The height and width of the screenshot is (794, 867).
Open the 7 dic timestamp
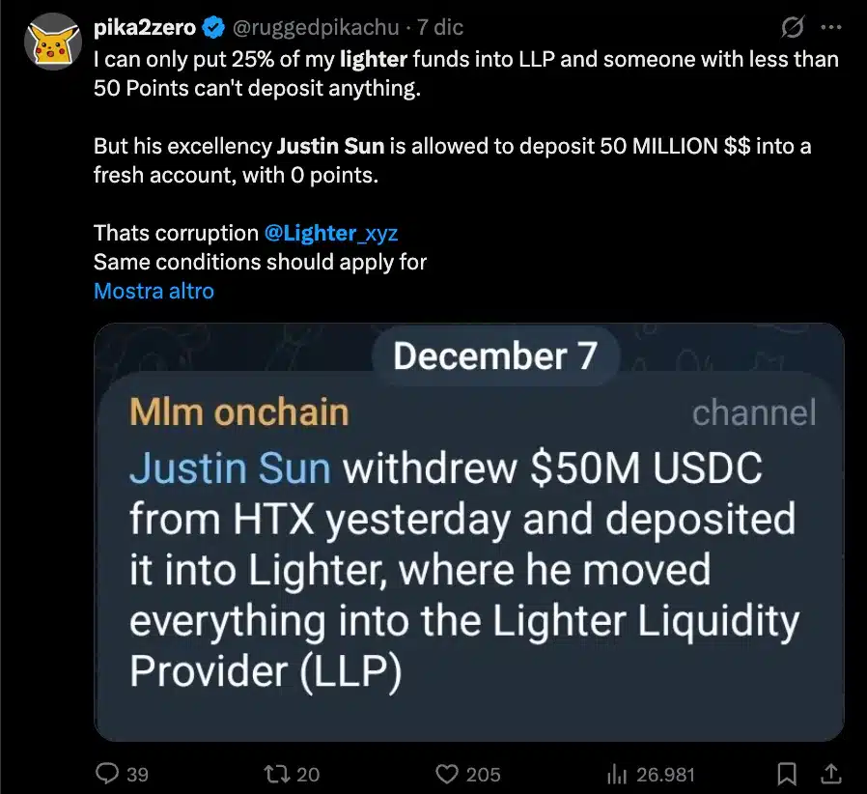441,28
